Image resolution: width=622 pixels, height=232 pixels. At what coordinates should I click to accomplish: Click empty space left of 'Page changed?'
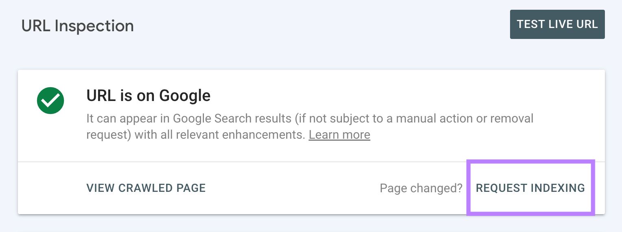click(293, 188)
